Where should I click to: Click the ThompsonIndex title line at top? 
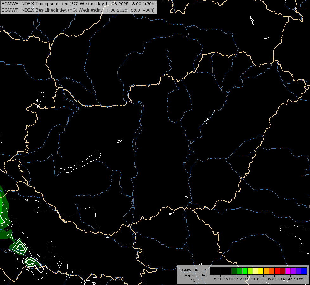[x=79, y=4]
